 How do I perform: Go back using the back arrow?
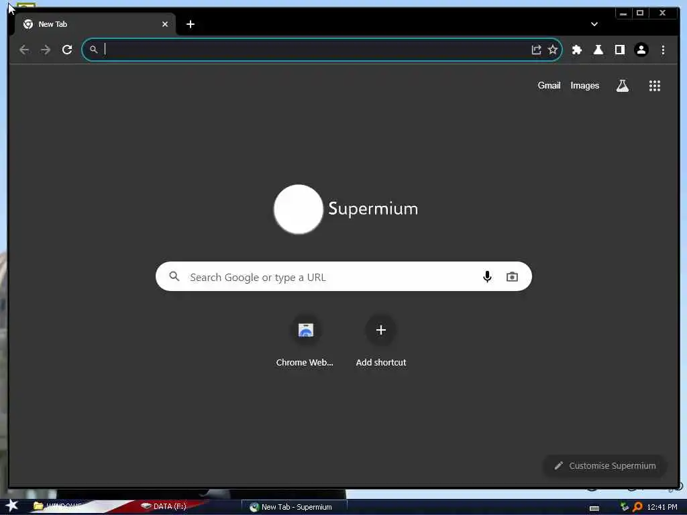tap(24, 50)
